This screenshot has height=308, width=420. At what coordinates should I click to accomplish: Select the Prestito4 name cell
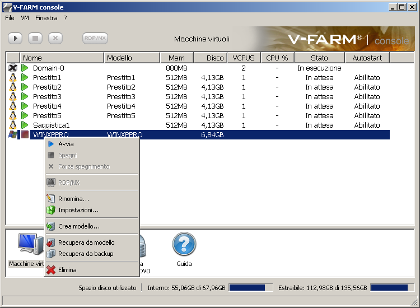(47, 106)
